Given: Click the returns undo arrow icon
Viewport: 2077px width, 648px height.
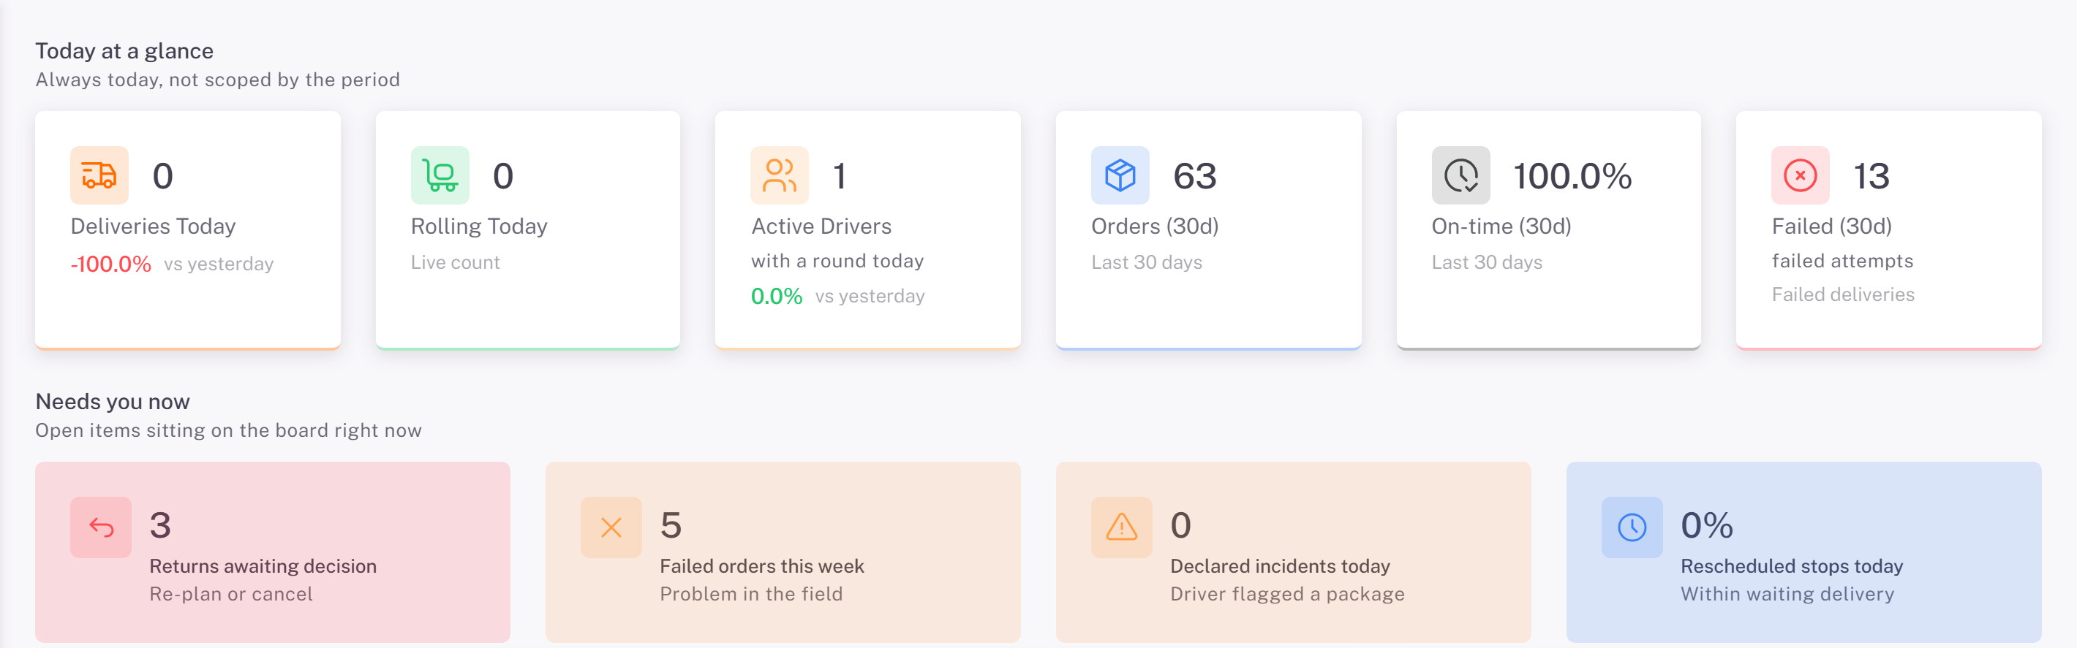Looking at the screenshot, I should pyautogui.click(x=101, y=527).
